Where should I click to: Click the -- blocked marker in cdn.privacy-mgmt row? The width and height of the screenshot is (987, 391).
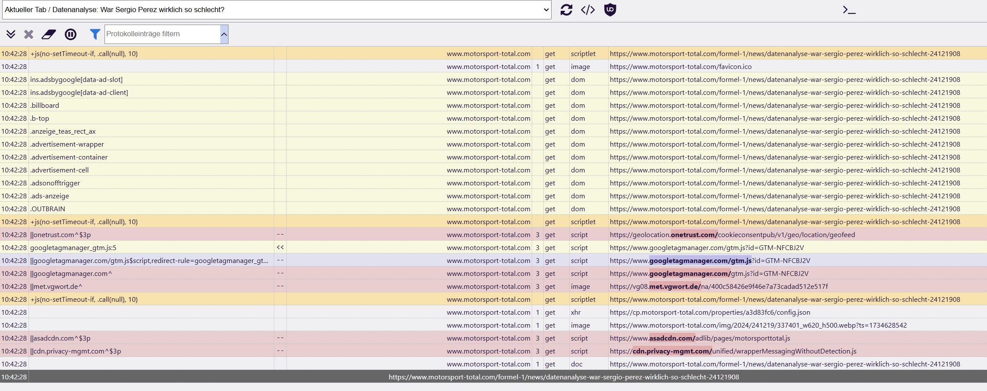pyautogui.click(x=280, y=351)
